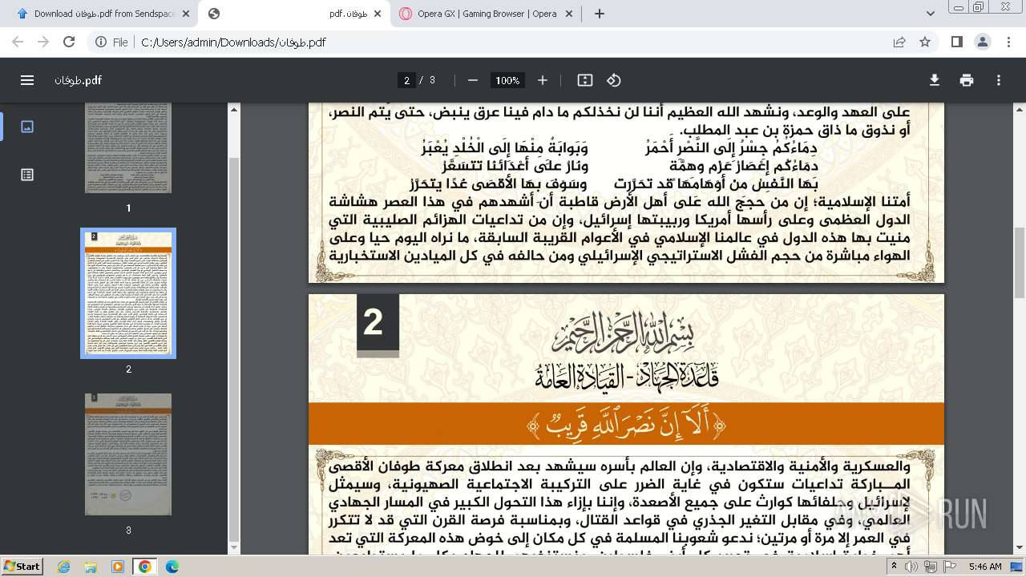
Task: Switch to the Opera GX tab
Action: point(487,14)
